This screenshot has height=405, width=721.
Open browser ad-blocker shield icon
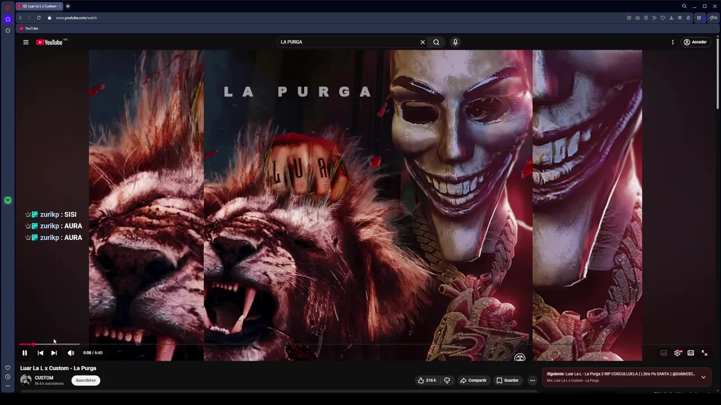pyautogui.click(x=646, y=18)
